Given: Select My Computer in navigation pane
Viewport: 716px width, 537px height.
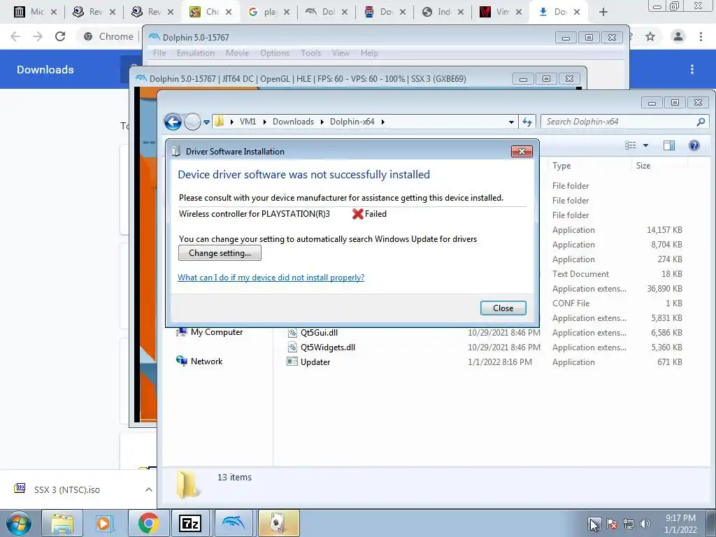Looking at the screenshot, I should (x=210, y=332).
